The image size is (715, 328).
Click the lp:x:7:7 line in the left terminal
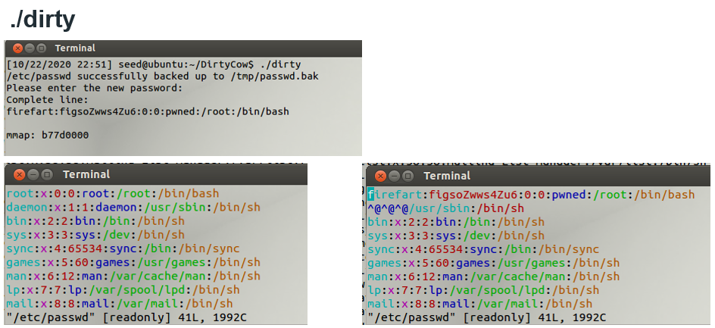coord(123,289)
